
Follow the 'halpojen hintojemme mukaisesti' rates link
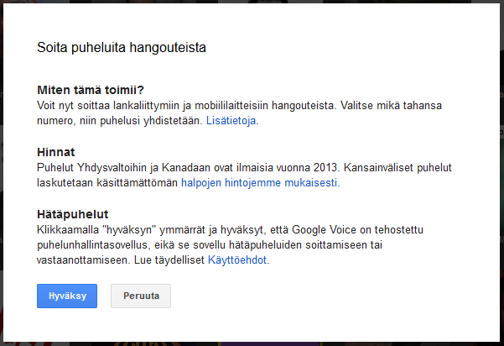point(260,182)
